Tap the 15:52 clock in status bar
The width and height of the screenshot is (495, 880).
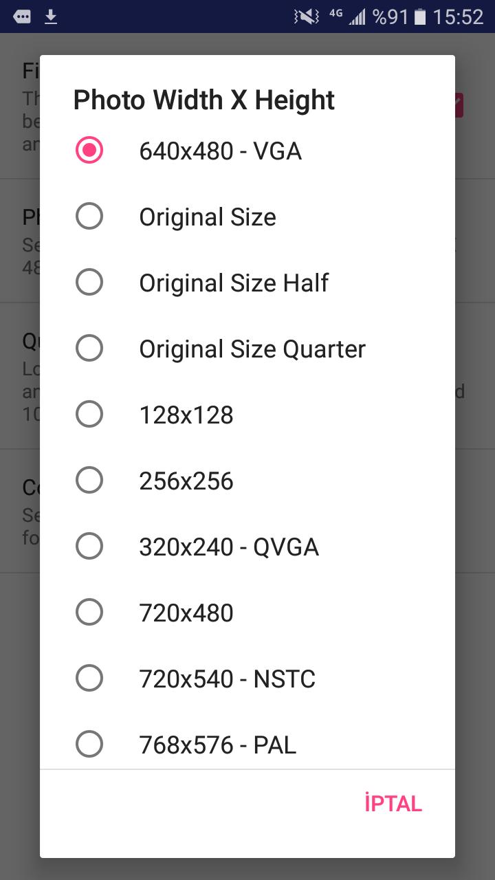click(x=458, y=16)
